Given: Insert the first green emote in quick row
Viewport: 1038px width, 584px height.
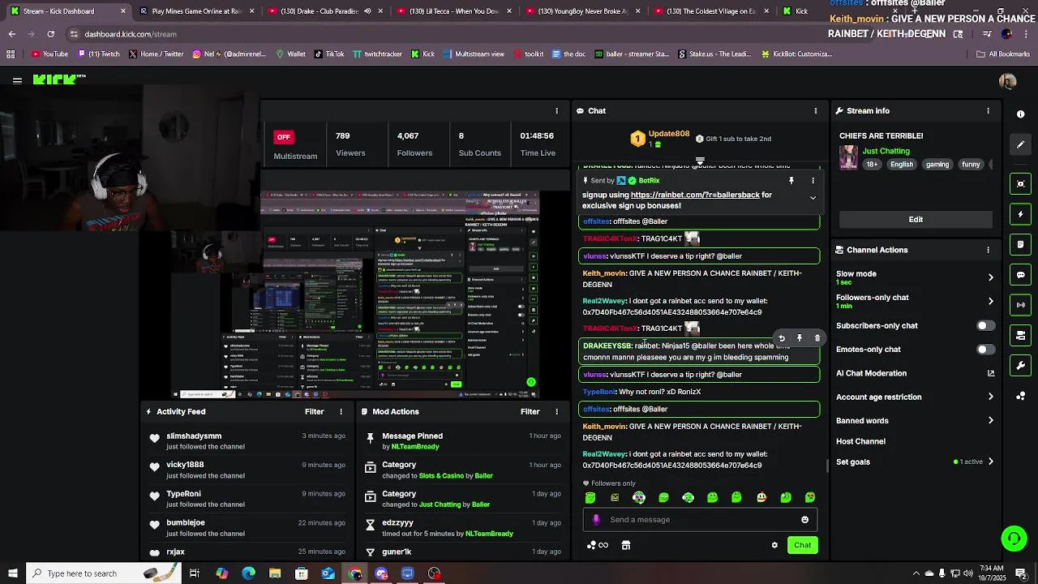Looking at the screenshot, I should [590, 497].
